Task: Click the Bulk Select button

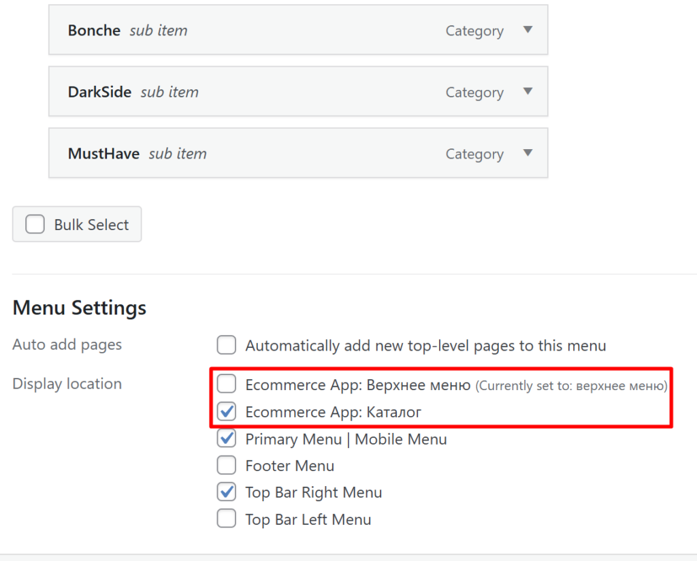Action: [x=77, y=225]
